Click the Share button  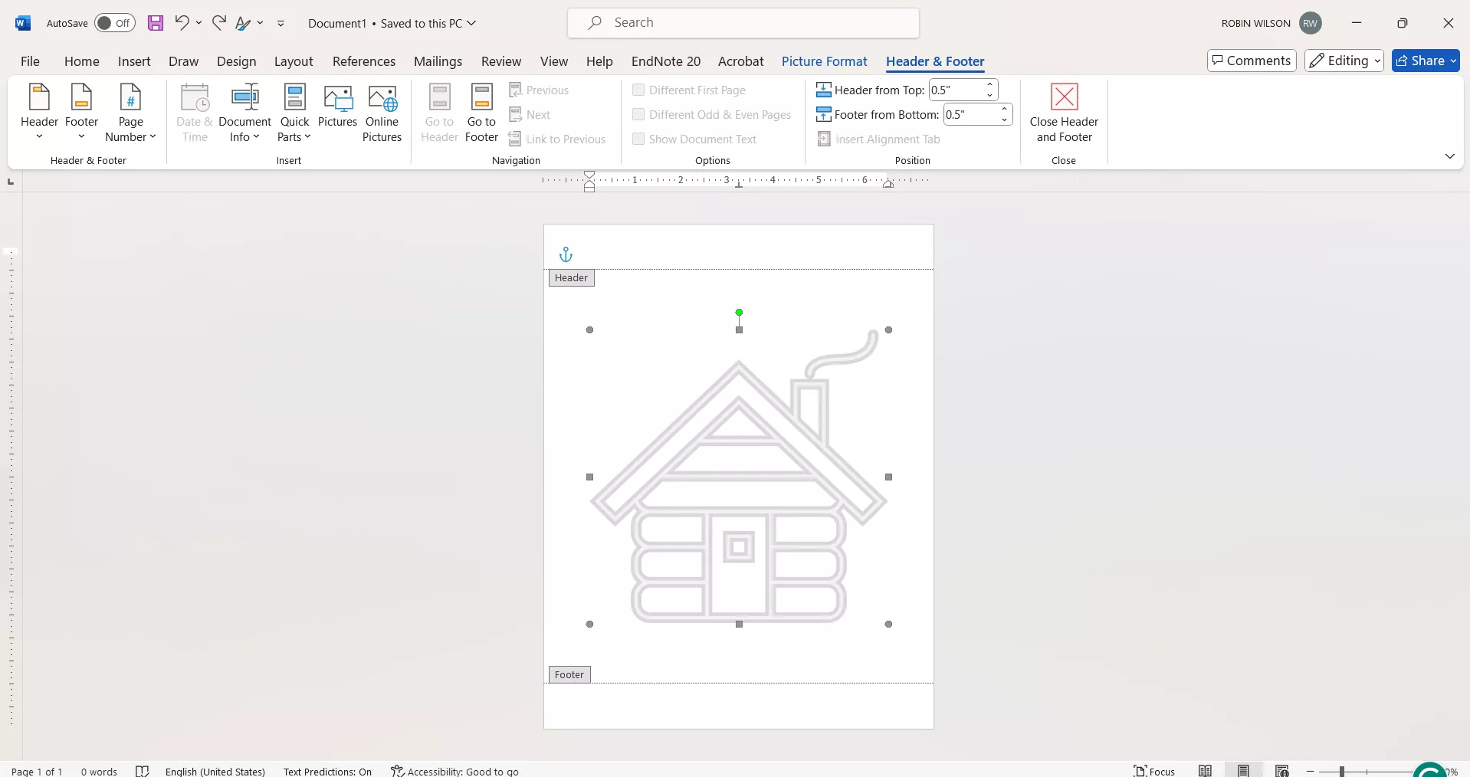point(1425,61)
